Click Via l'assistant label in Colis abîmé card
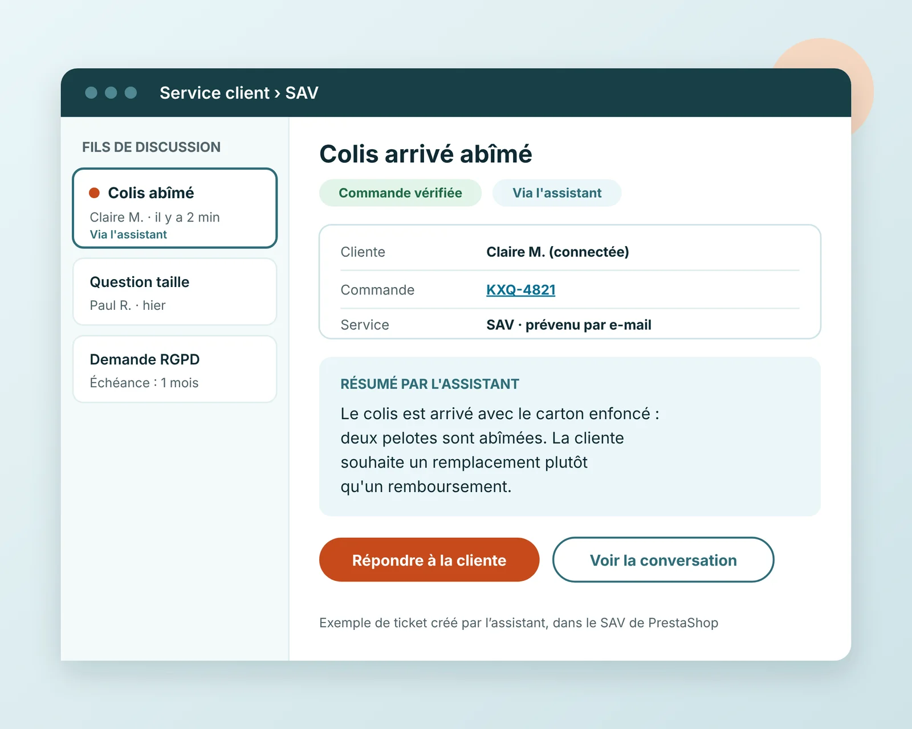912x729 pixels. click(128, 235)
